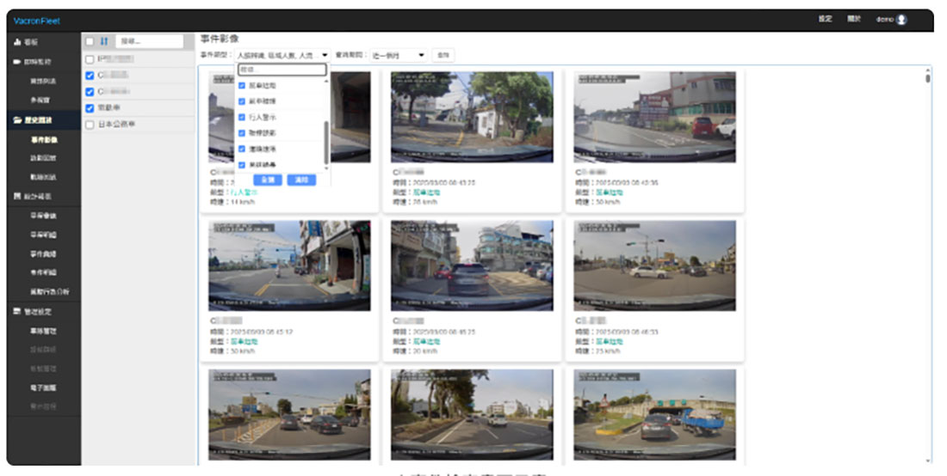Open the query period dropdown
The width and height of the screenshot is (947, 476).
[x=399, y=55]
